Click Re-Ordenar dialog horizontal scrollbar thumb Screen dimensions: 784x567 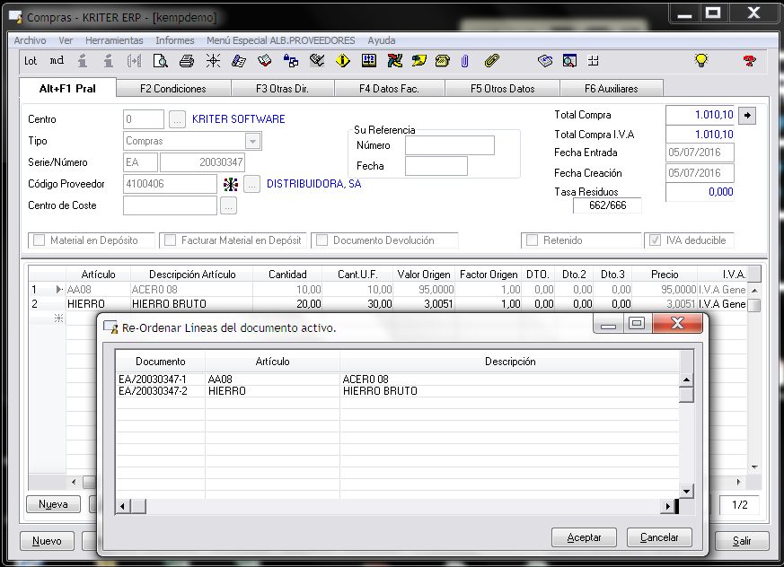click(x=138, y=507)
